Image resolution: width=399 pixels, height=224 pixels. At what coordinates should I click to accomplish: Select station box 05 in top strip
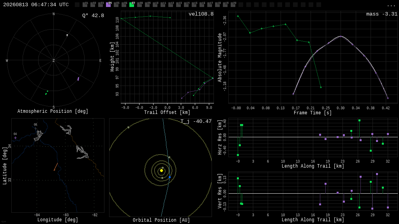pyautogui.click(x=116, y=5)
